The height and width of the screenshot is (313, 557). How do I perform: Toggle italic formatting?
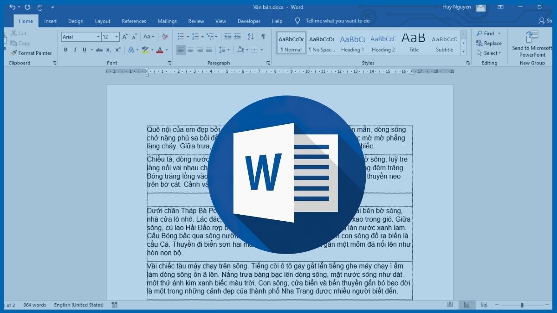click(75, 50)
